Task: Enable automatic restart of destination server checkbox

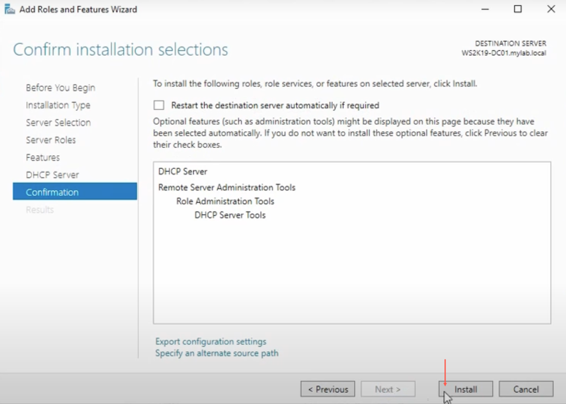Action: (159, 105)
